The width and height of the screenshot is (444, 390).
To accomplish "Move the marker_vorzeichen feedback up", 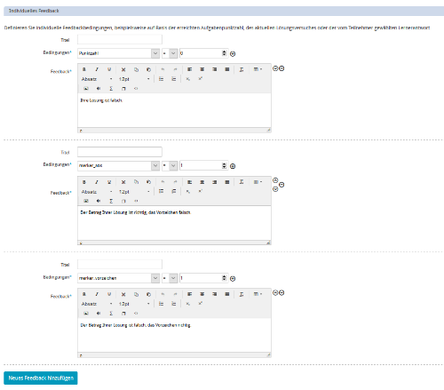I will [x=275, y=293].
